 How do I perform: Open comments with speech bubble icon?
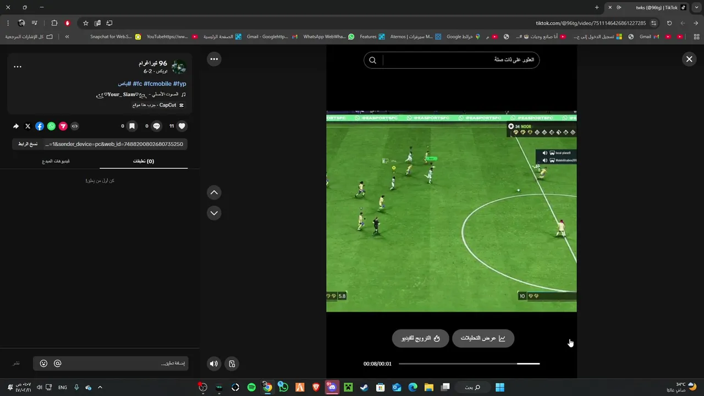pos(157,126)
